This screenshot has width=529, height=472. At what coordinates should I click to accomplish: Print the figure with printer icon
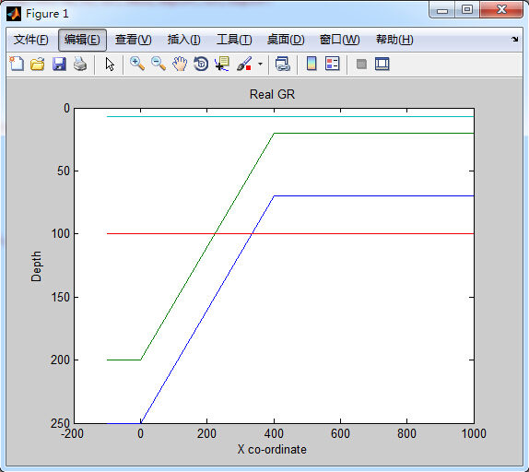[x=80, y=64]
